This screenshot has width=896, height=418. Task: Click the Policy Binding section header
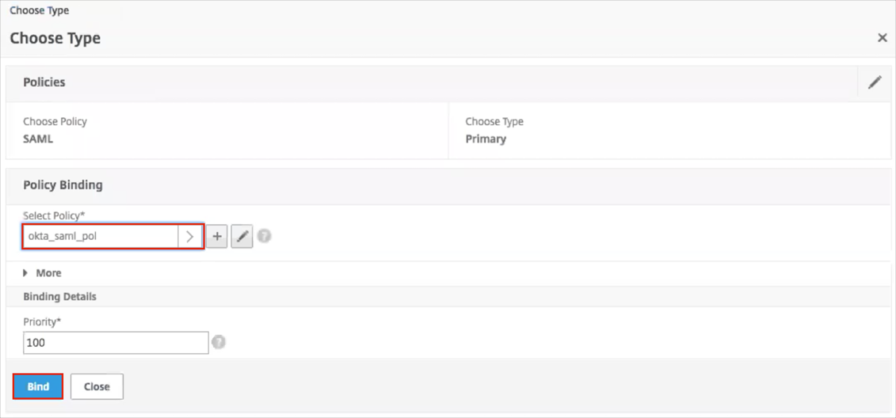(x=63, y=185)
